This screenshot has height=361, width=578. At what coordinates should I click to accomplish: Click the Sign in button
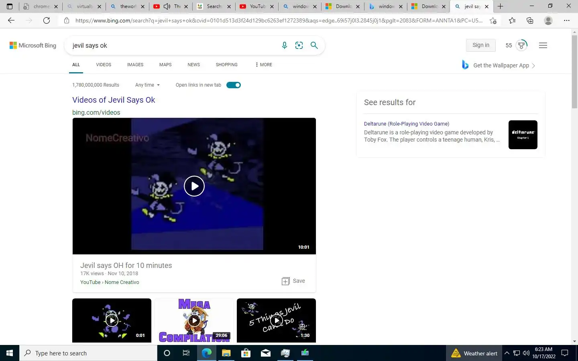(481, 45)
